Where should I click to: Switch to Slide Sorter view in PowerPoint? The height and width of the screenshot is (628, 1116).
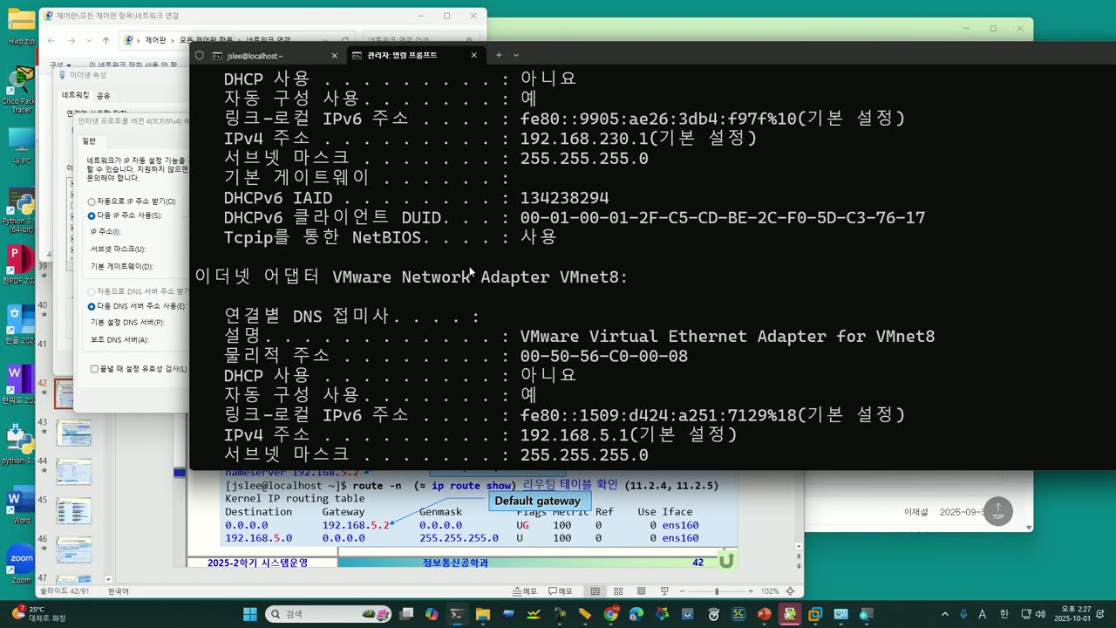coord(618,591)
